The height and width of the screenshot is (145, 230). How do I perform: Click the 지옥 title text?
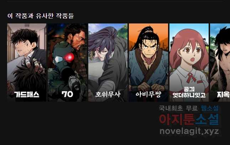(x=223, y=94)
